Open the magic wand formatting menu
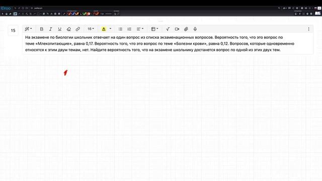322x181 pixels. pyautogui.click(x=28, y=29)
